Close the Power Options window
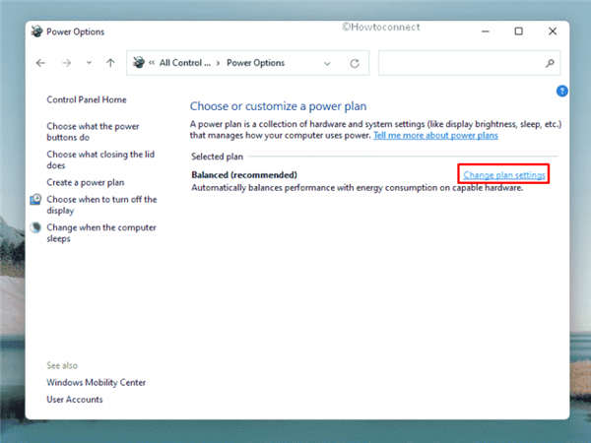 (x=553, y=32)
